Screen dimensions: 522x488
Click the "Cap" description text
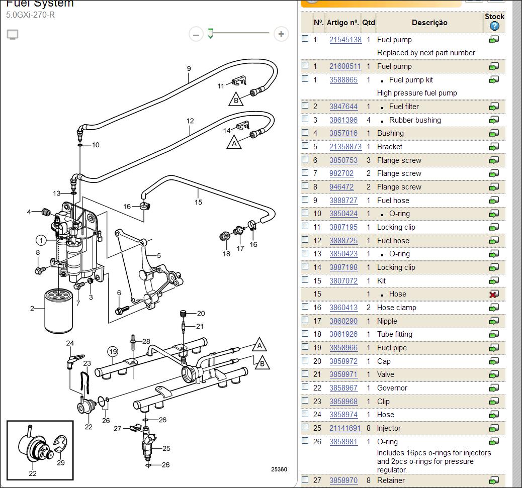384,361
